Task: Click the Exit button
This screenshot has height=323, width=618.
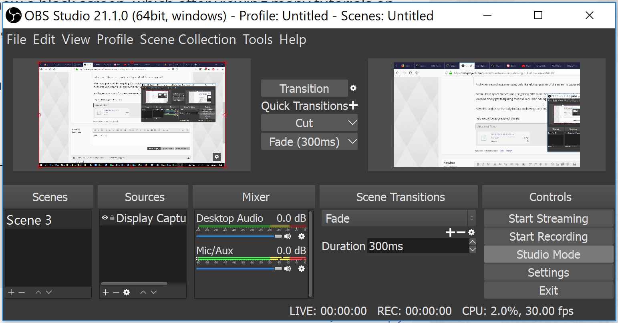Action: [548, 291]
